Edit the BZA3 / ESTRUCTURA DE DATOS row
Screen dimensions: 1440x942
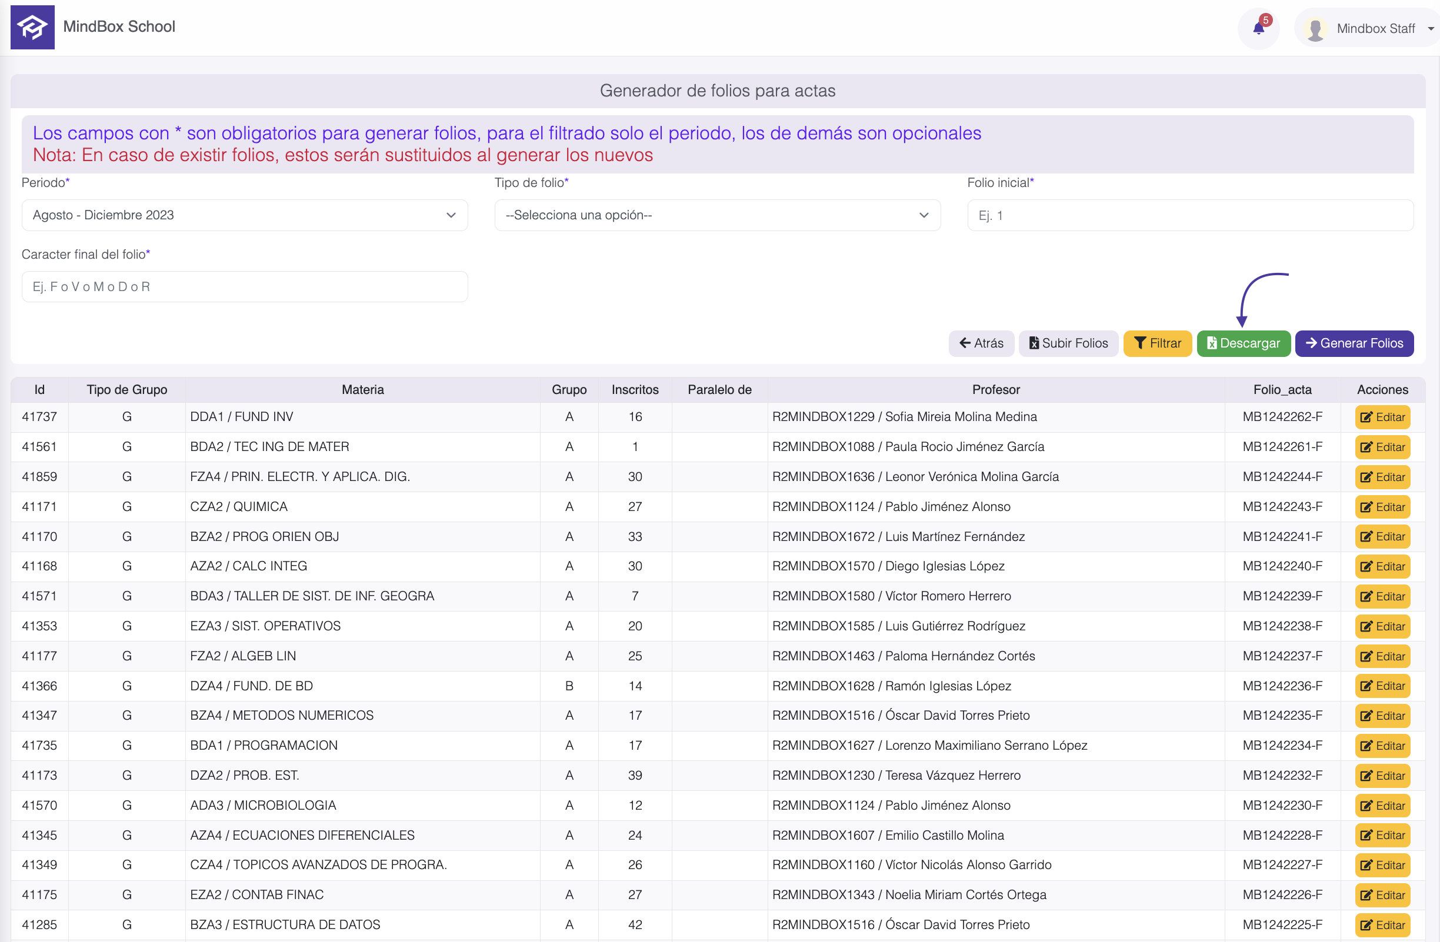pos(1382,925)
